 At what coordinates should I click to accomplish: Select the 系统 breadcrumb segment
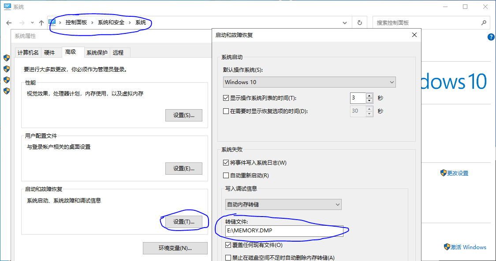(141, 22)
